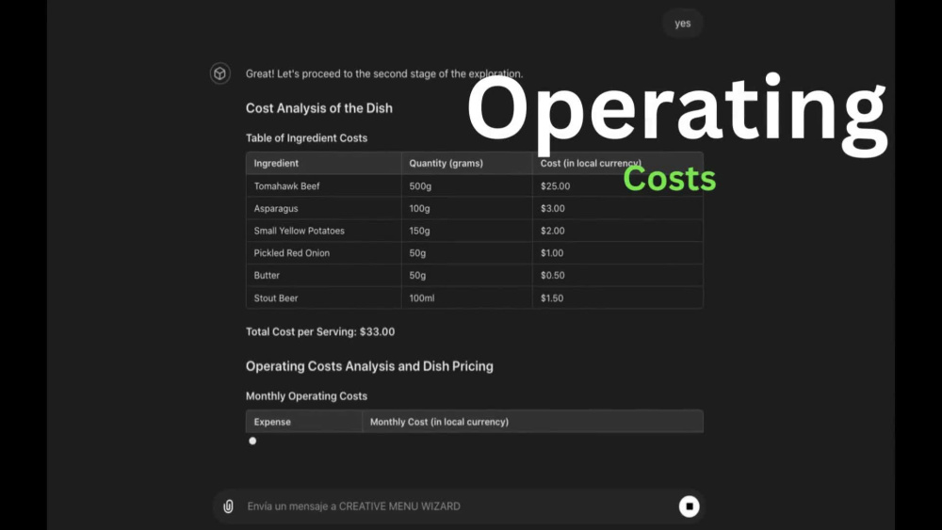The image size is (942, 530).
Task: Click the 'Tomahawk Beef' cell
Action: coord(324,186)
